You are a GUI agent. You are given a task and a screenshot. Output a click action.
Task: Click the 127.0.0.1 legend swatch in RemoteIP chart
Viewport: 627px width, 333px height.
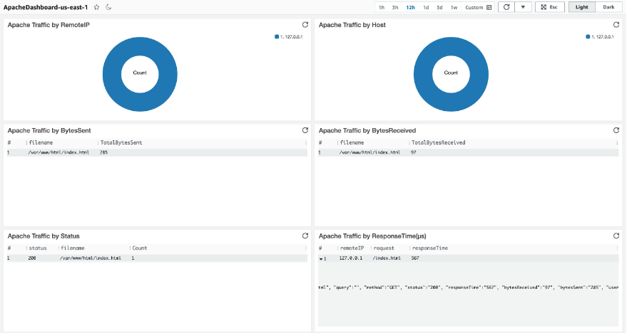pos(277,37)
